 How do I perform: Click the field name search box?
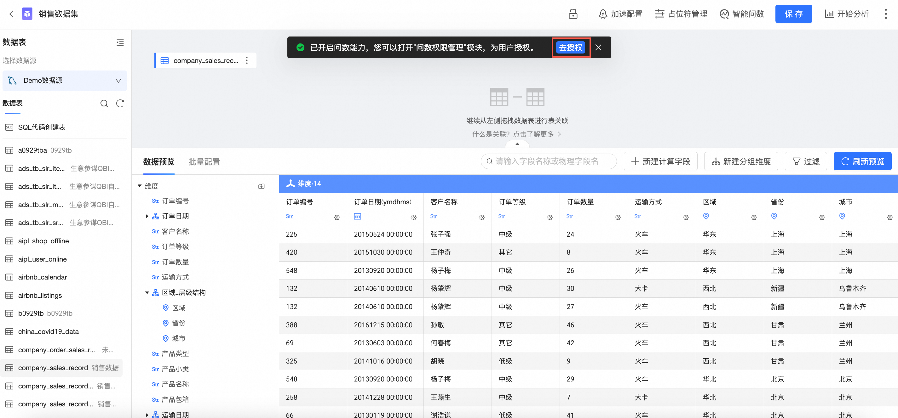[x=549, y=161]
